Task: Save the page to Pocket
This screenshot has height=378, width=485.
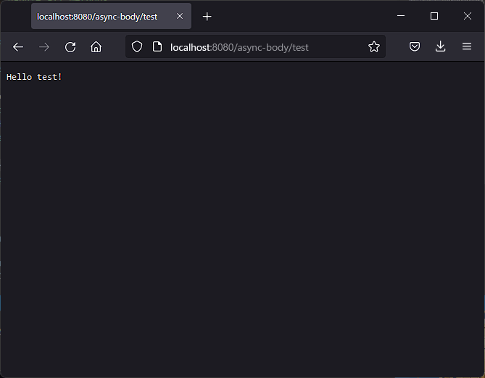Action: (415, 46)
